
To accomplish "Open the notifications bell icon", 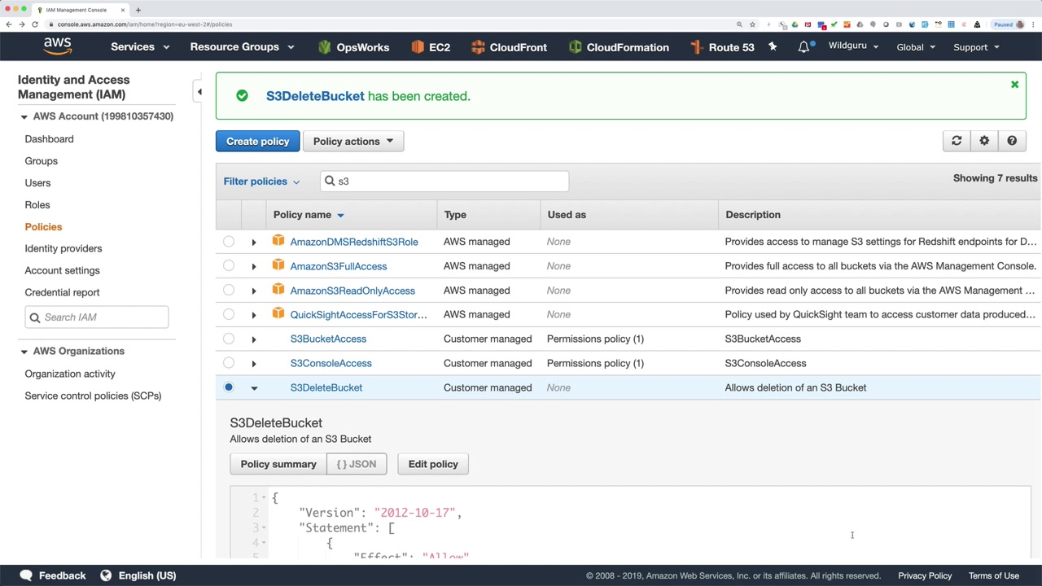I will coord(803,47).
